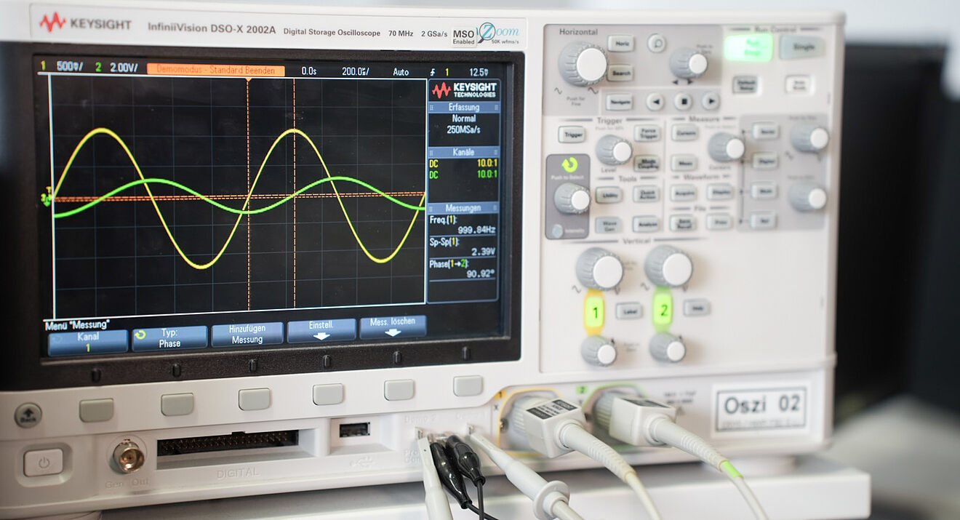960x520 pixels.
Task: Toggle channel 1 yellow button
Action: coord(595,313)
